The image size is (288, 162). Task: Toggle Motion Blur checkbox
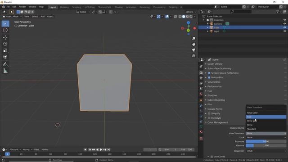(x=209, y=77)
